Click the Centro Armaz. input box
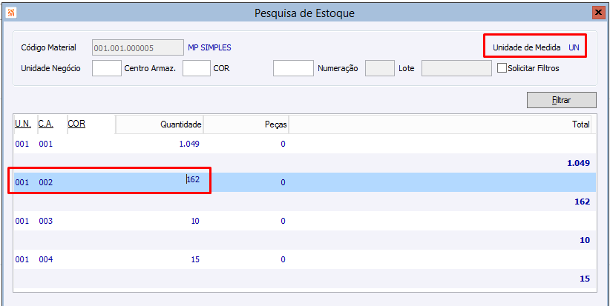This screenshot has height=306, width=610. (197, 68)
